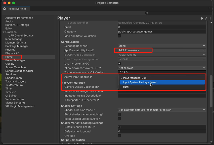
Task: Open the Api Compatibility Level dropdown
Action: point(162,50)
